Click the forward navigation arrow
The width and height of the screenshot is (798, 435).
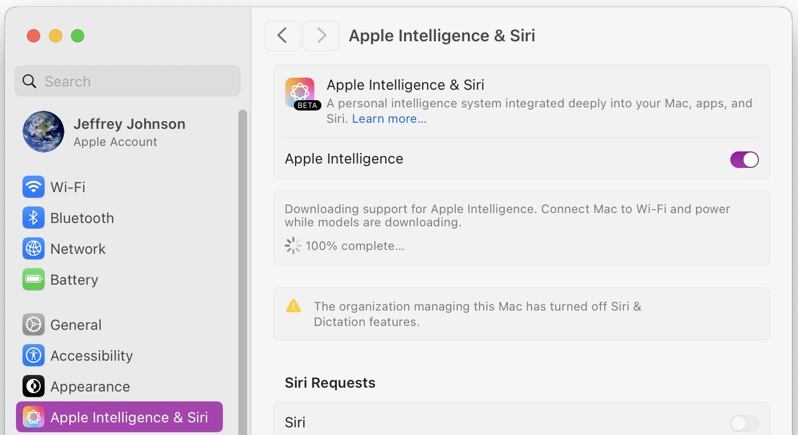tap(320, 35)
